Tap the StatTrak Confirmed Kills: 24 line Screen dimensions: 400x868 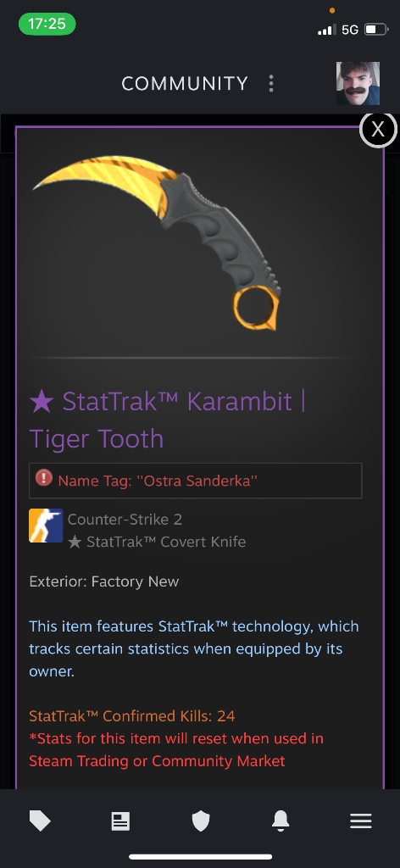[x=131, y=715]
